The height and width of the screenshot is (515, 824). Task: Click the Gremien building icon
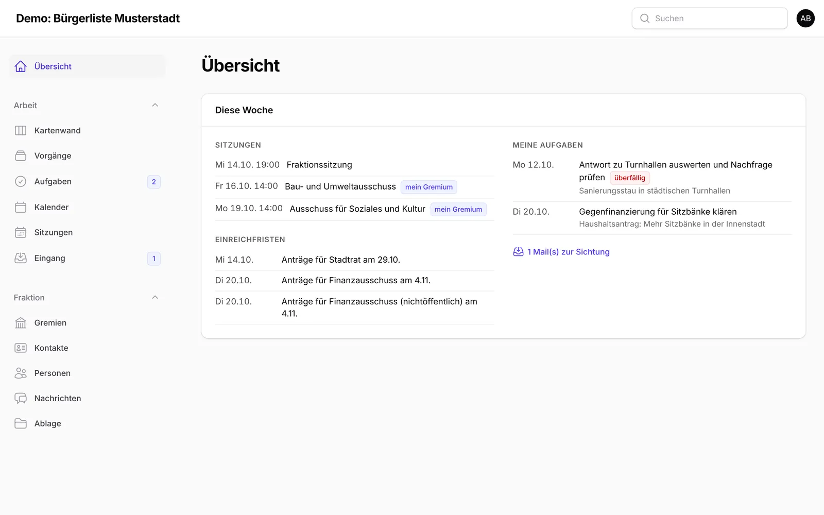[21, 322]
